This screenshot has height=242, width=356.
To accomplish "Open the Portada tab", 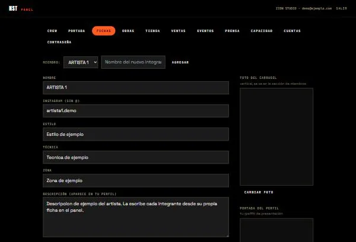I will coord(77,31).
